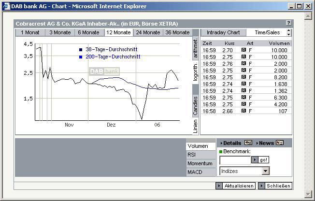The image size is (315, 201).
Task: Click the News newspaper icon
Action: click(x=280, y=143)
